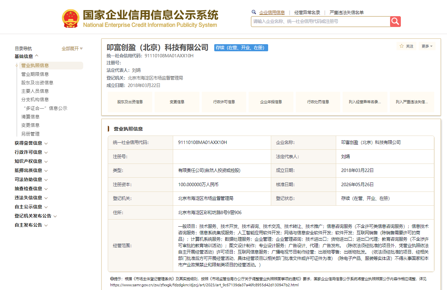Click the 100.000000万人民币 registered capital value
This screenshot has height=290, width=447.
[198, 184]
